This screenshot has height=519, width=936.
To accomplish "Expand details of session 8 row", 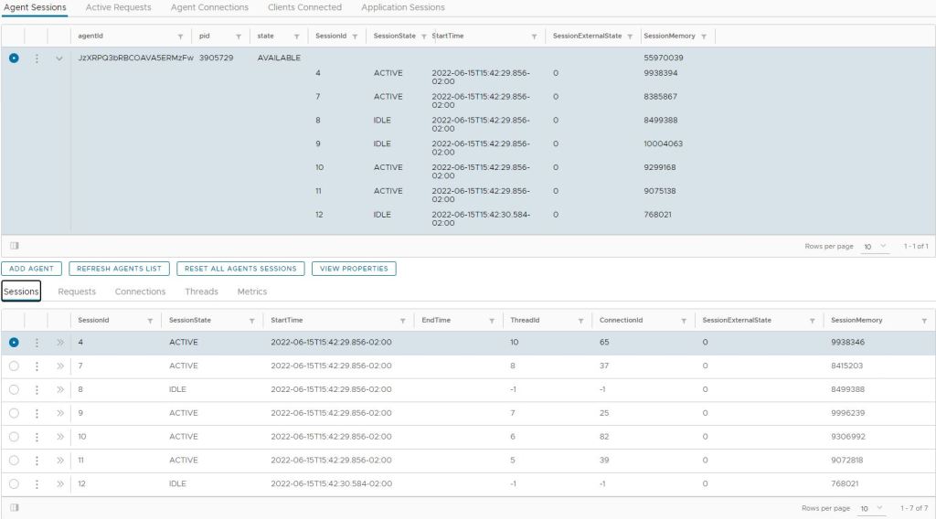I will 59,389.
